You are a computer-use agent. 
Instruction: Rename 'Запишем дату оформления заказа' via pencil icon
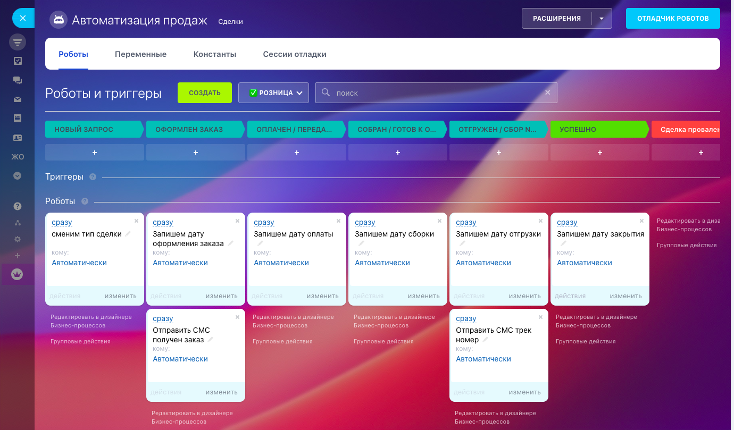tap(230, 243)
